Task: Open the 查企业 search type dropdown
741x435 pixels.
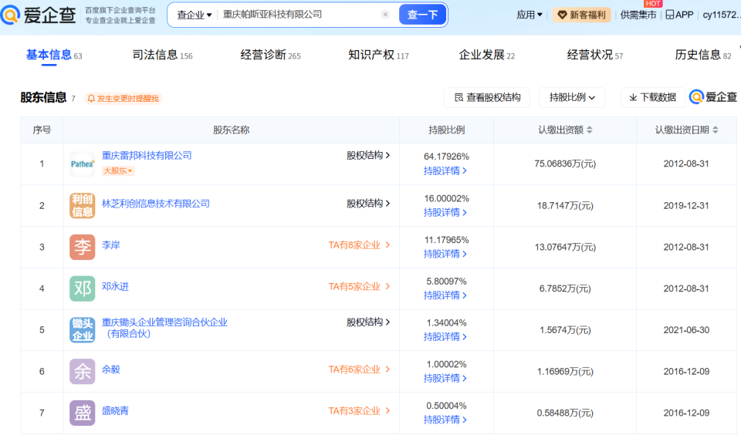Action: [x=194, y=15]
